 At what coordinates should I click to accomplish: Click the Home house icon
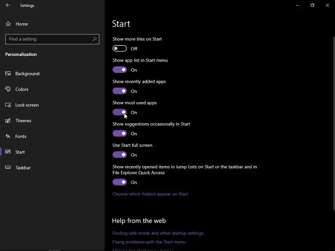coord(8,24)
